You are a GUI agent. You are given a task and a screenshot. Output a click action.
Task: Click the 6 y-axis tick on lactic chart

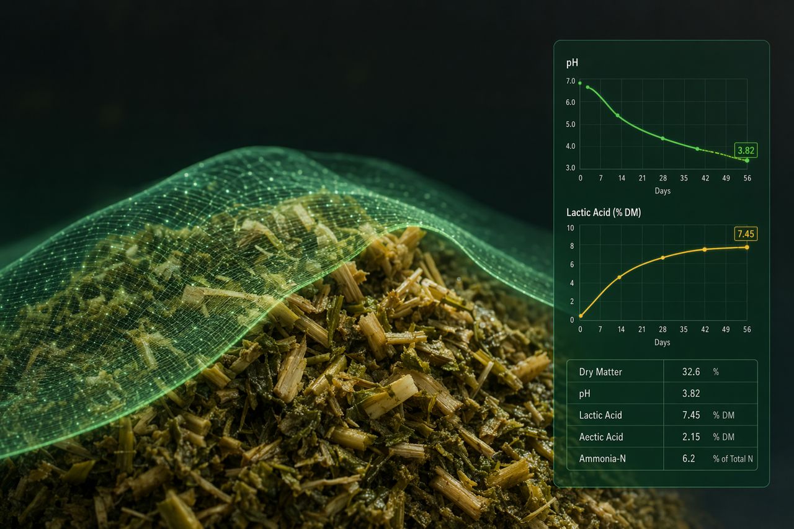572,265
